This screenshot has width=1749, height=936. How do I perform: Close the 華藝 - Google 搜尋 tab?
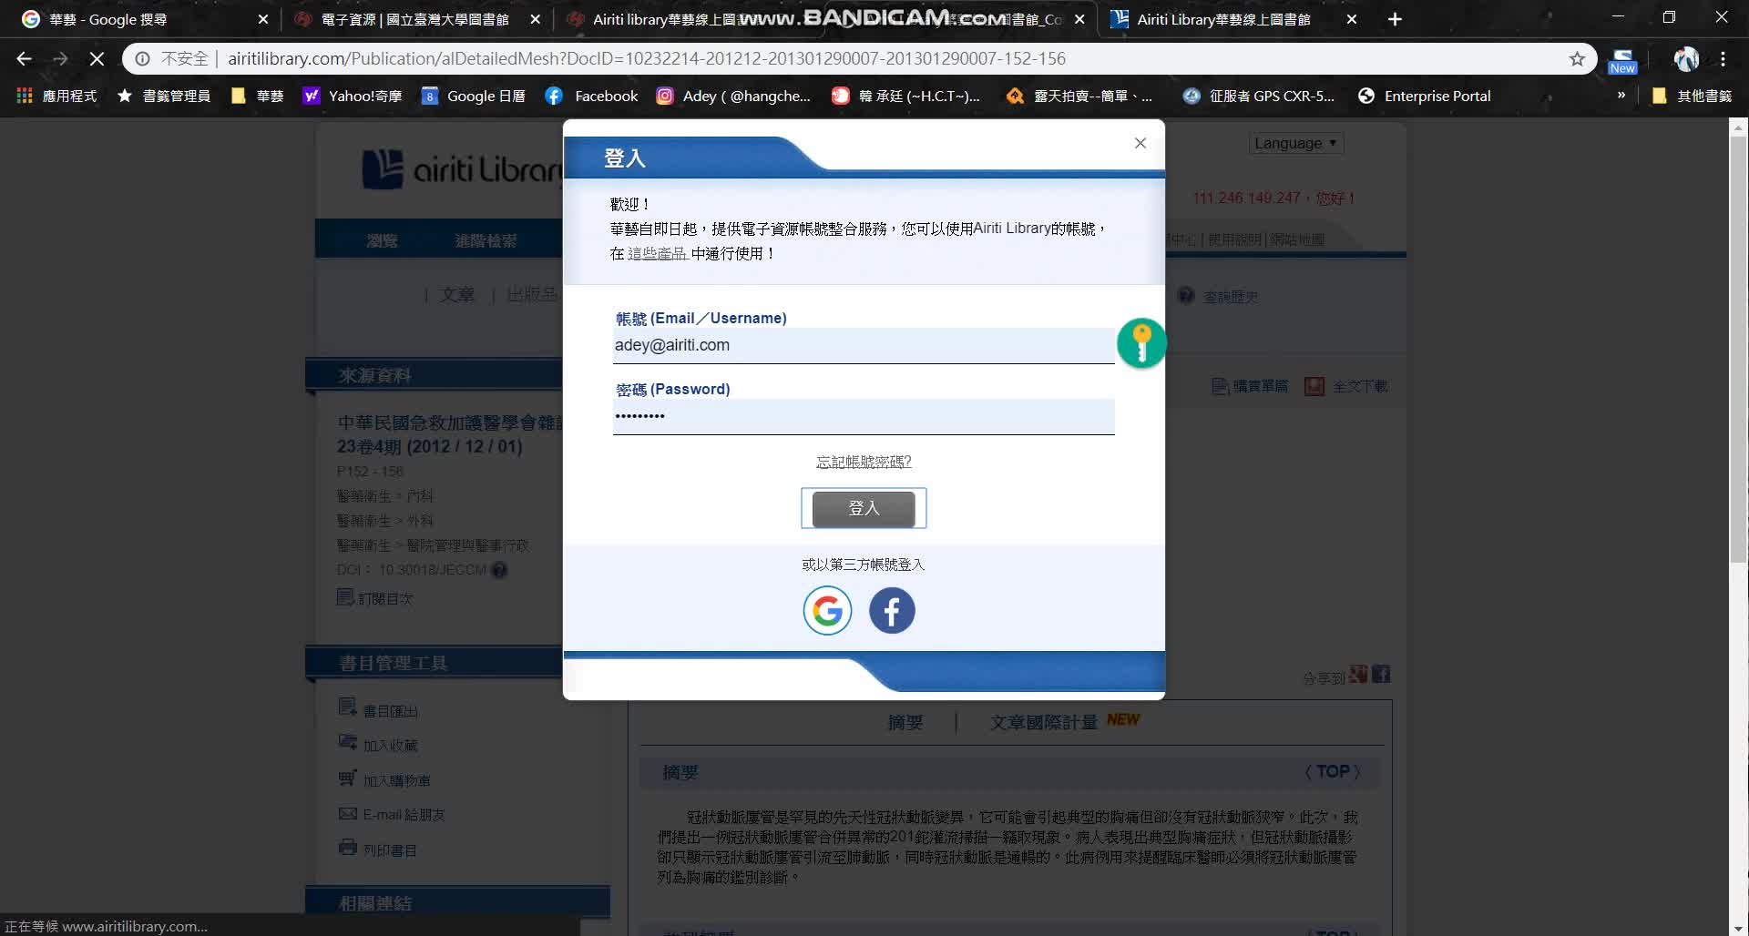(x=262, y=19)
